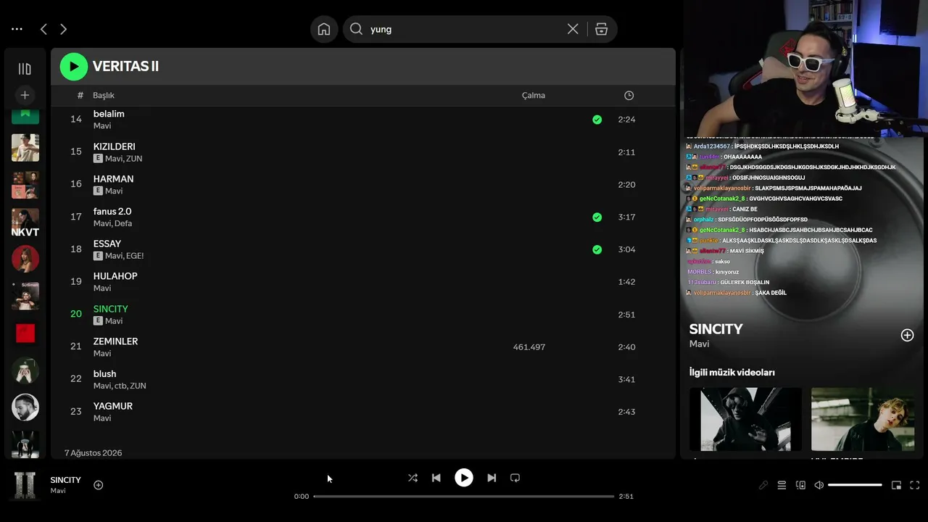The image size is (928, 522).
Task: Open SINCITY title in bottom player bar
Action: pyautogui.click(x=66, y=480)
